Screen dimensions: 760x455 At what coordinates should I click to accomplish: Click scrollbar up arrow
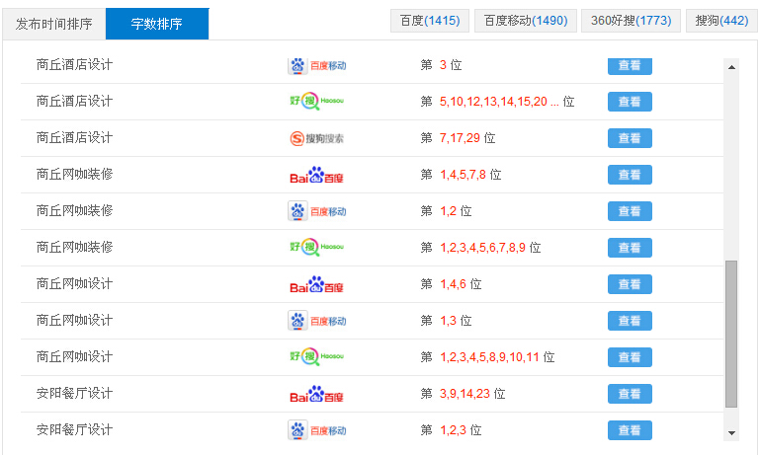point(732,67)
